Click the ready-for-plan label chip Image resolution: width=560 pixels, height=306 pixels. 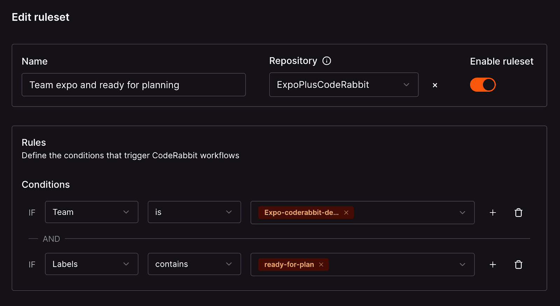[289, 265]
